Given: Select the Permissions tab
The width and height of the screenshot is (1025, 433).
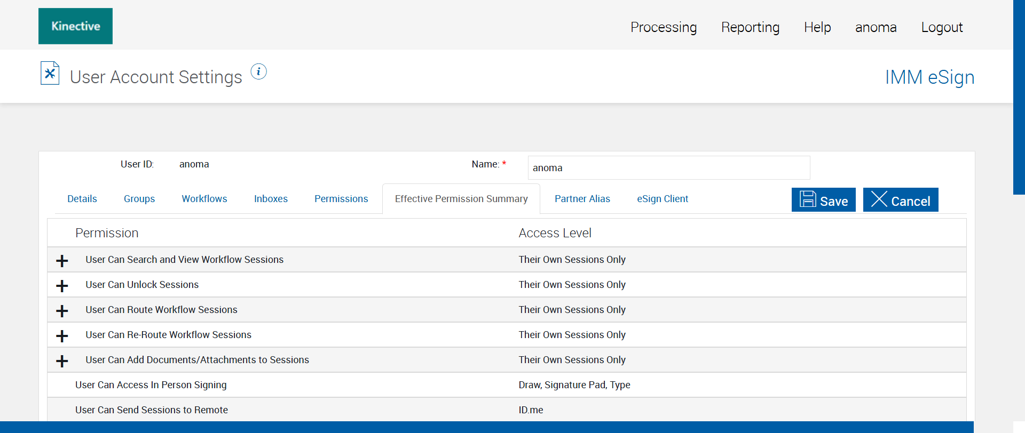Looking at the screenshot, I should 341,199.
